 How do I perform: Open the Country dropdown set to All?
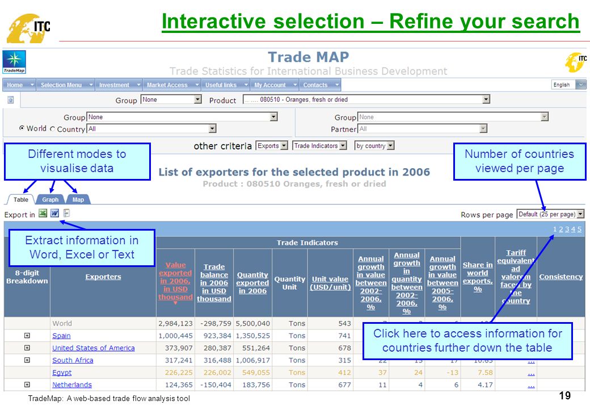[x=151, y=129]
